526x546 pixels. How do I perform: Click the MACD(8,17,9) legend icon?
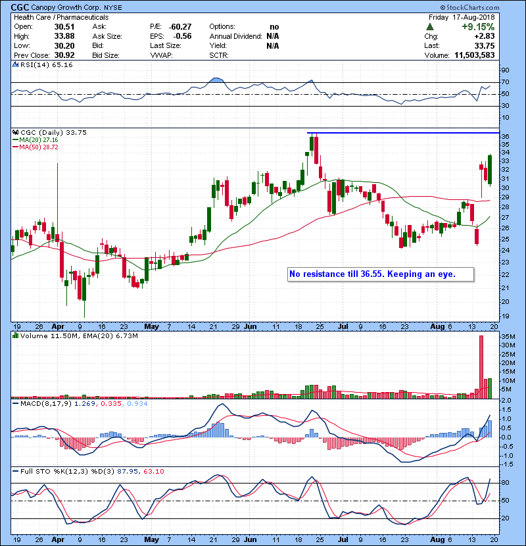[x=16, y=404]
